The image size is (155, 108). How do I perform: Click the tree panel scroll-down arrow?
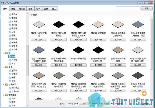pyautogui.click(x=27, y=106)
